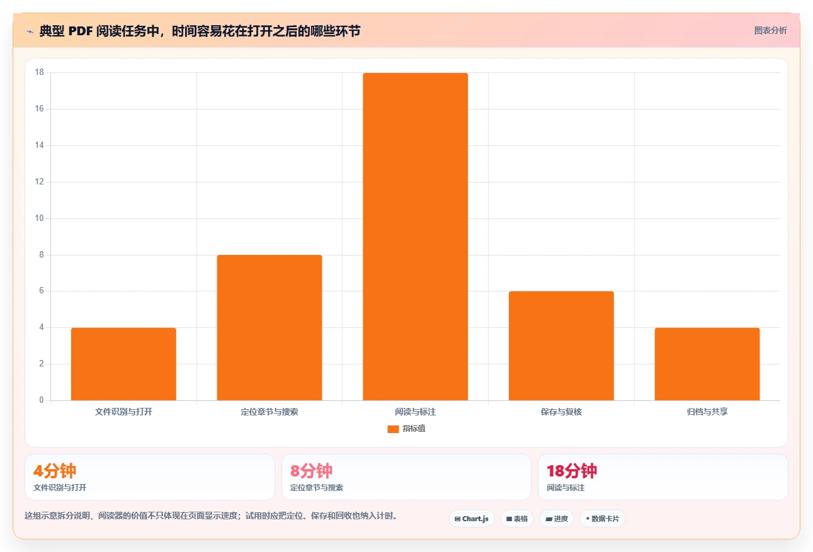Screen dimensions: 813x552
Task: Click the 文件识别与打开 bar in the chart
Action: point(123,364)
